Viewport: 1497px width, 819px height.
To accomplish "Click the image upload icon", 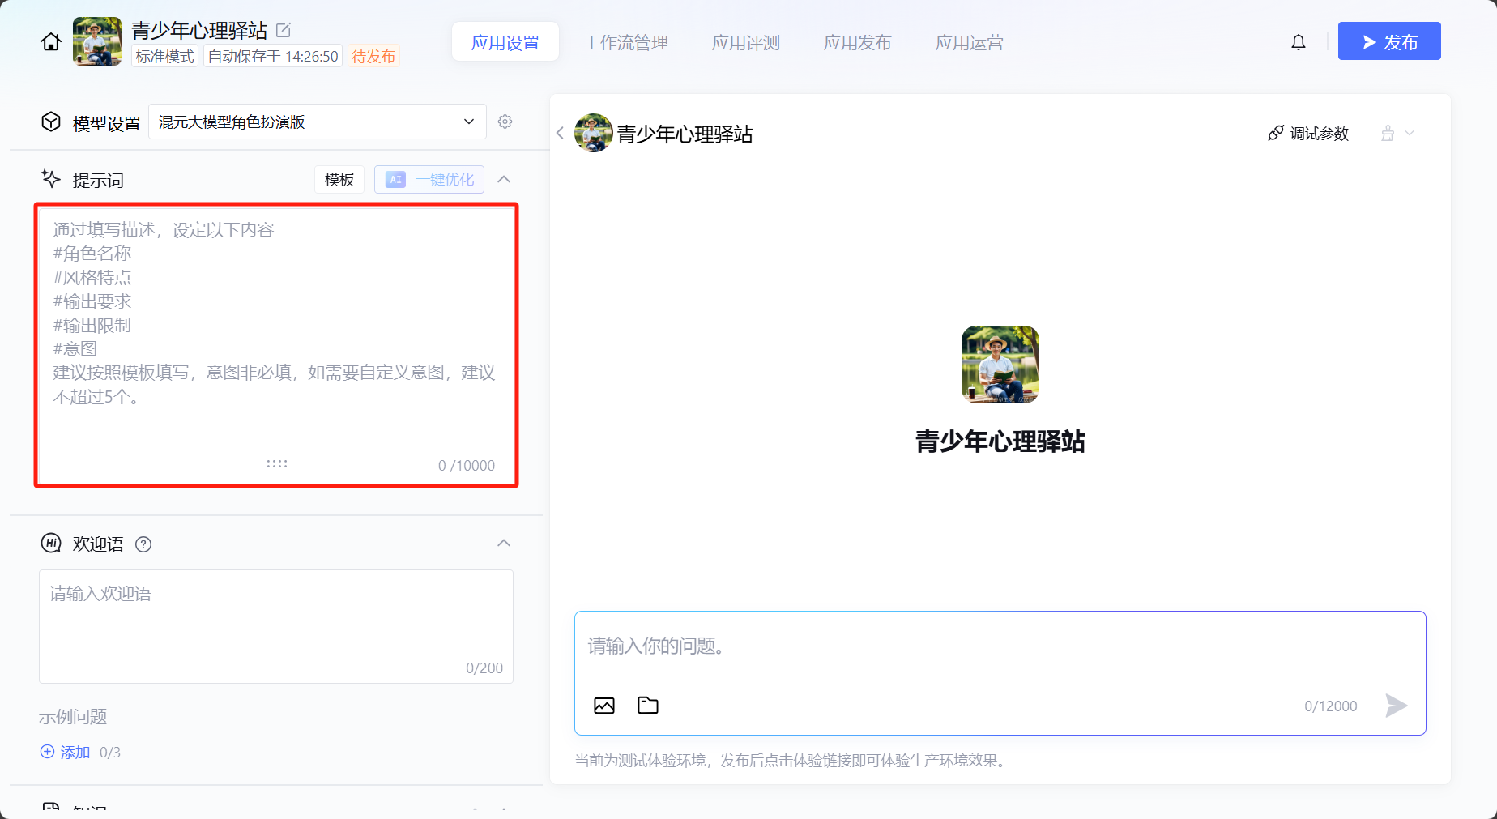I will [x=604, y=706].
